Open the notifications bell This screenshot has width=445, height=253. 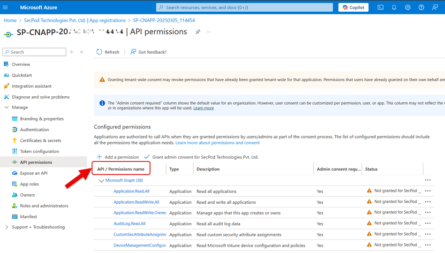(x=394, y=8)
